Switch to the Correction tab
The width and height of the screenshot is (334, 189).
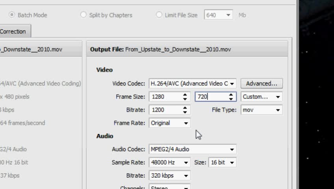[x=13, y=31]
